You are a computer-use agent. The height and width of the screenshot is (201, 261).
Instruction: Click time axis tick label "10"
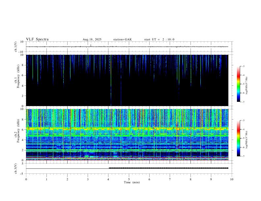click(232, 179)
